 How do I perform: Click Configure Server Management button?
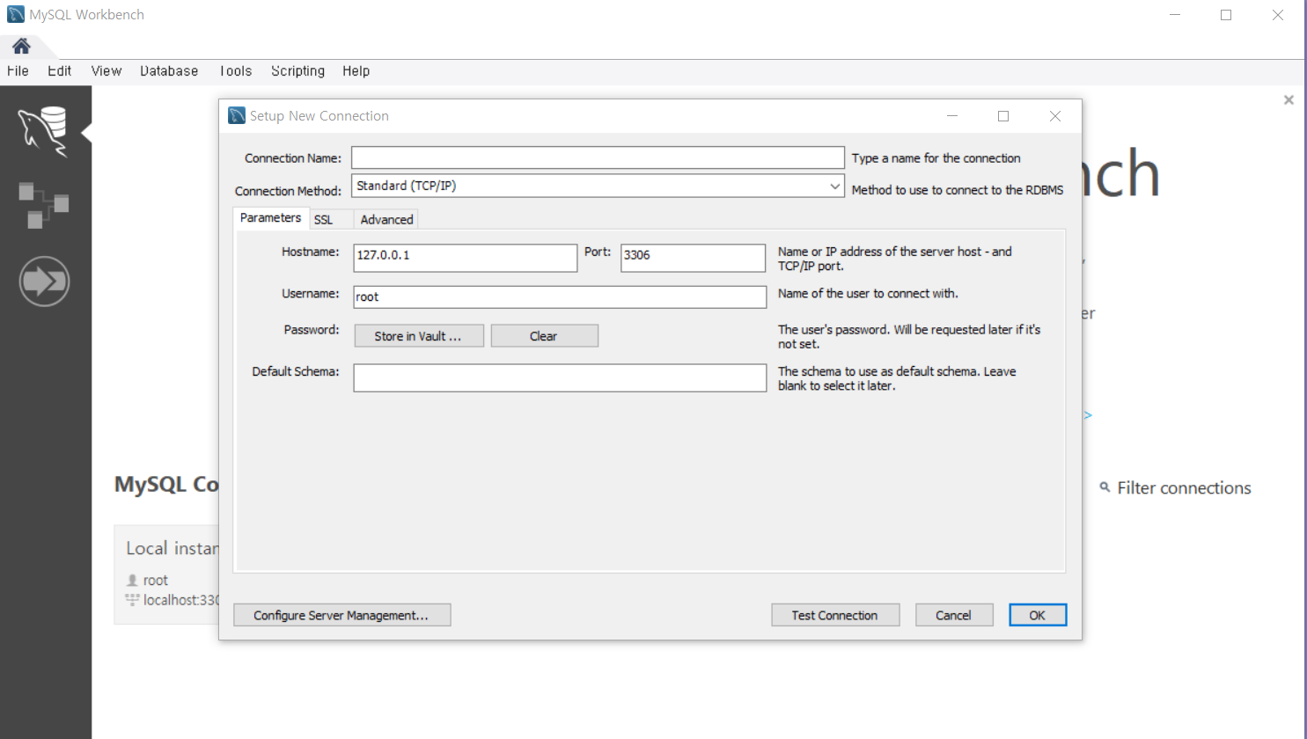point(341,615)
